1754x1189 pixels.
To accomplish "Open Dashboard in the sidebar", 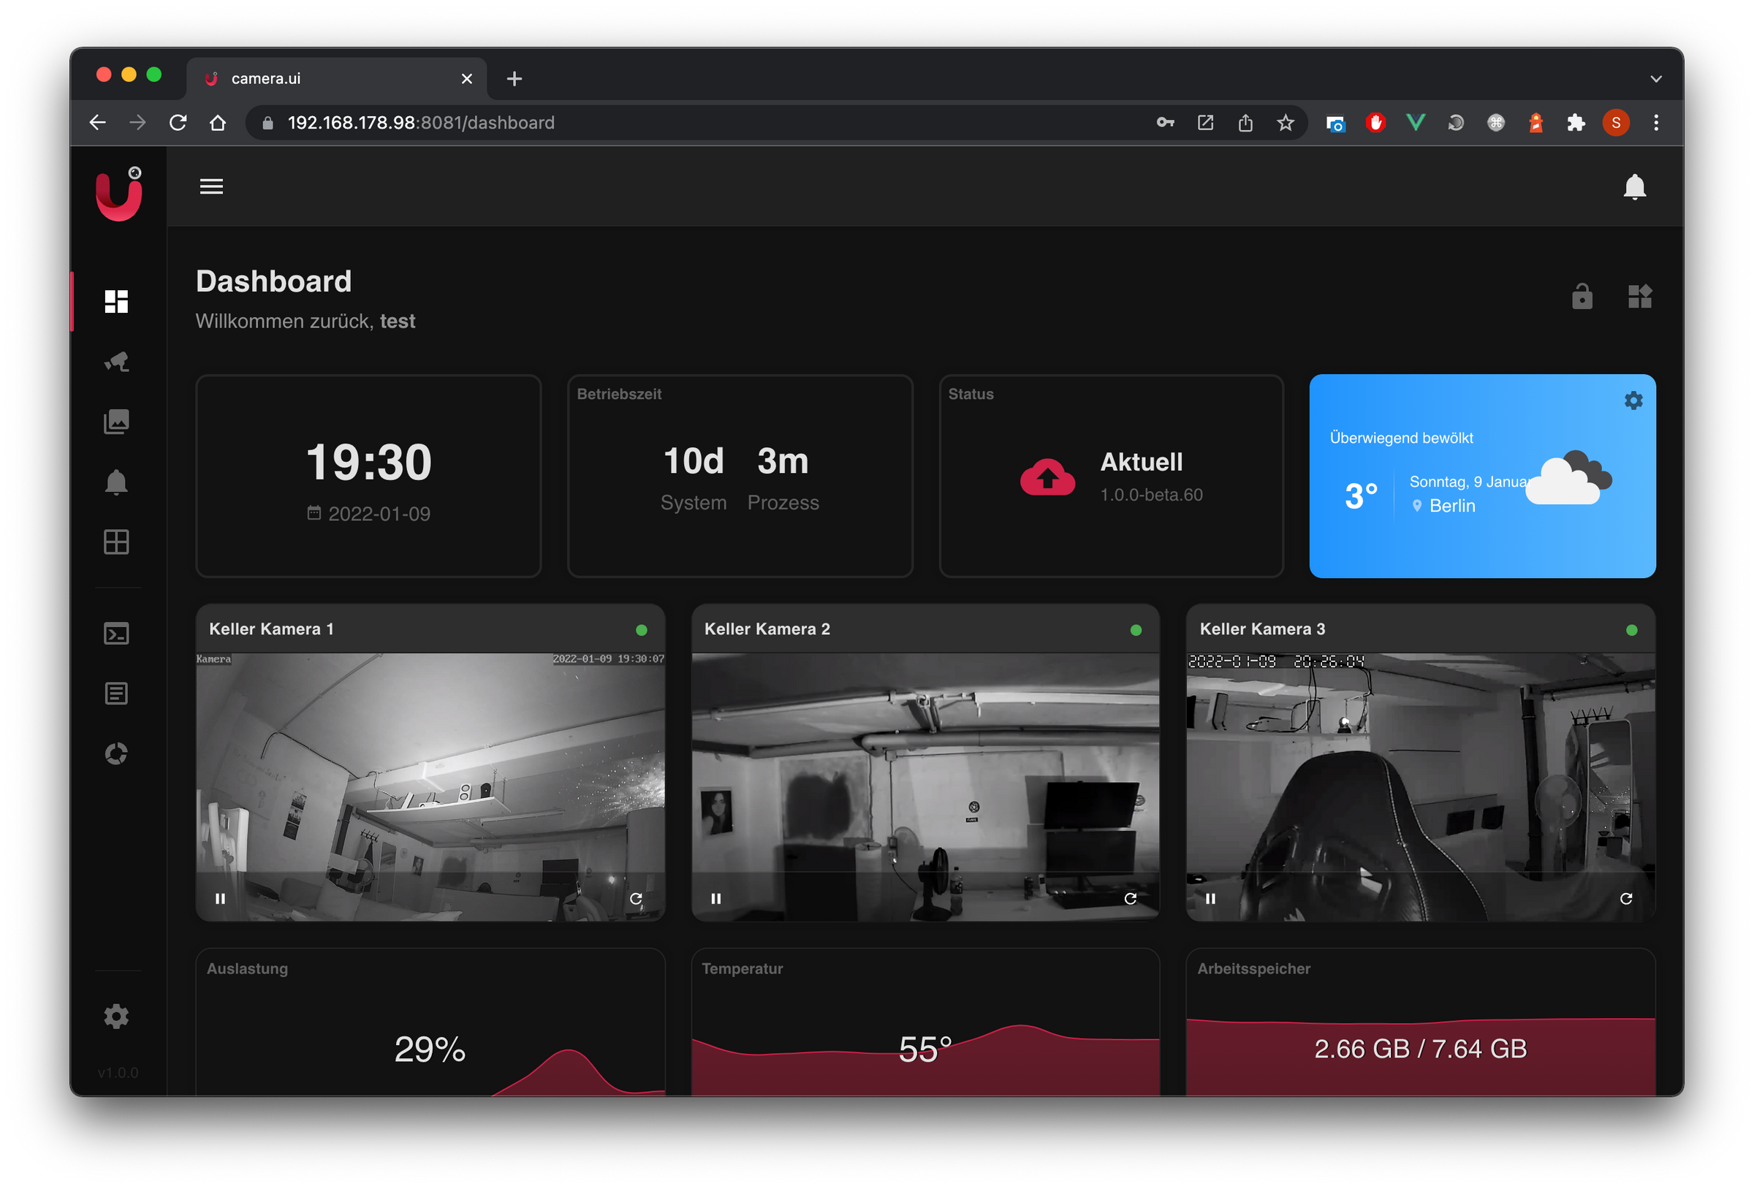I will coord(116,301).
